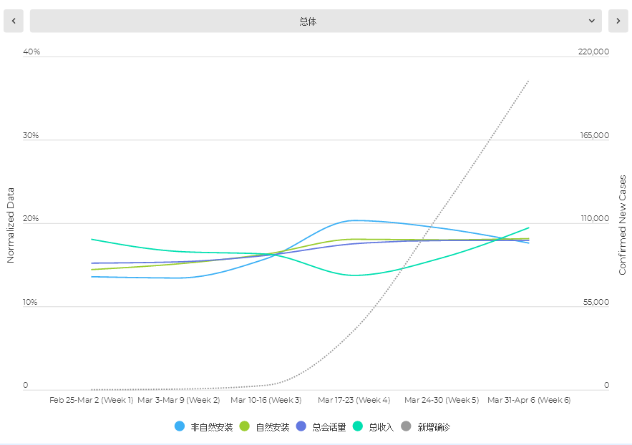Click the 总收入 legend text
Image resolution: width=632 pixels, height=445 pixels.
[381, 427]
